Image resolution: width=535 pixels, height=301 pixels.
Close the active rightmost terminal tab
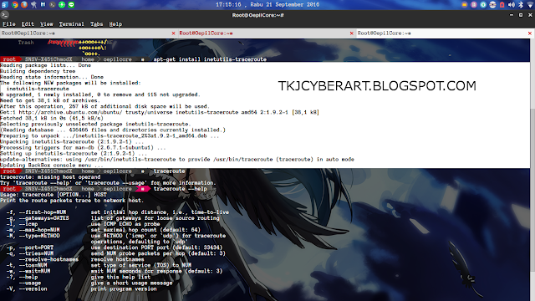tap(529, 33)
